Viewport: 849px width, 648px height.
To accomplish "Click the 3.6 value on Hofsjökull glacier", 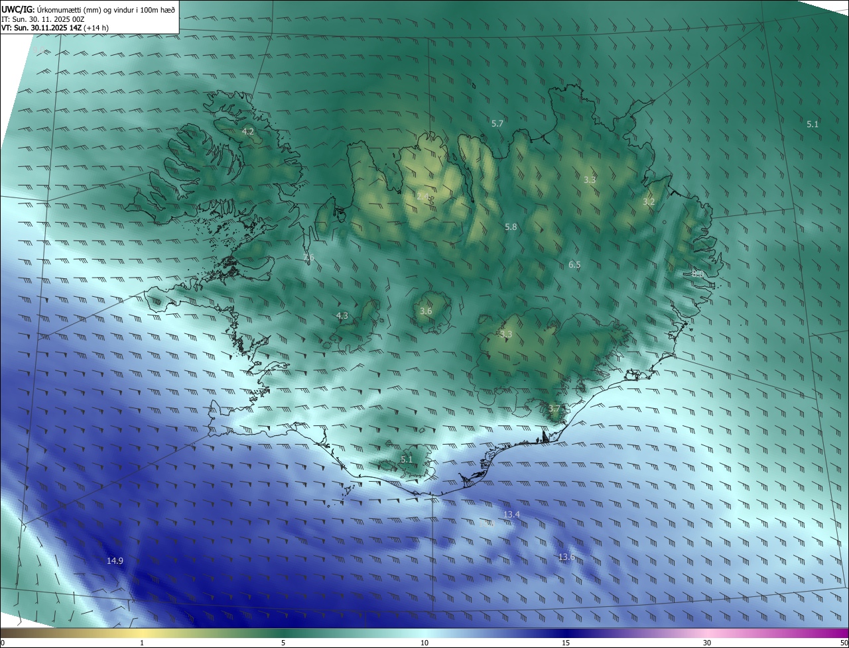I will pyautogui.click(x=426, y=311).
